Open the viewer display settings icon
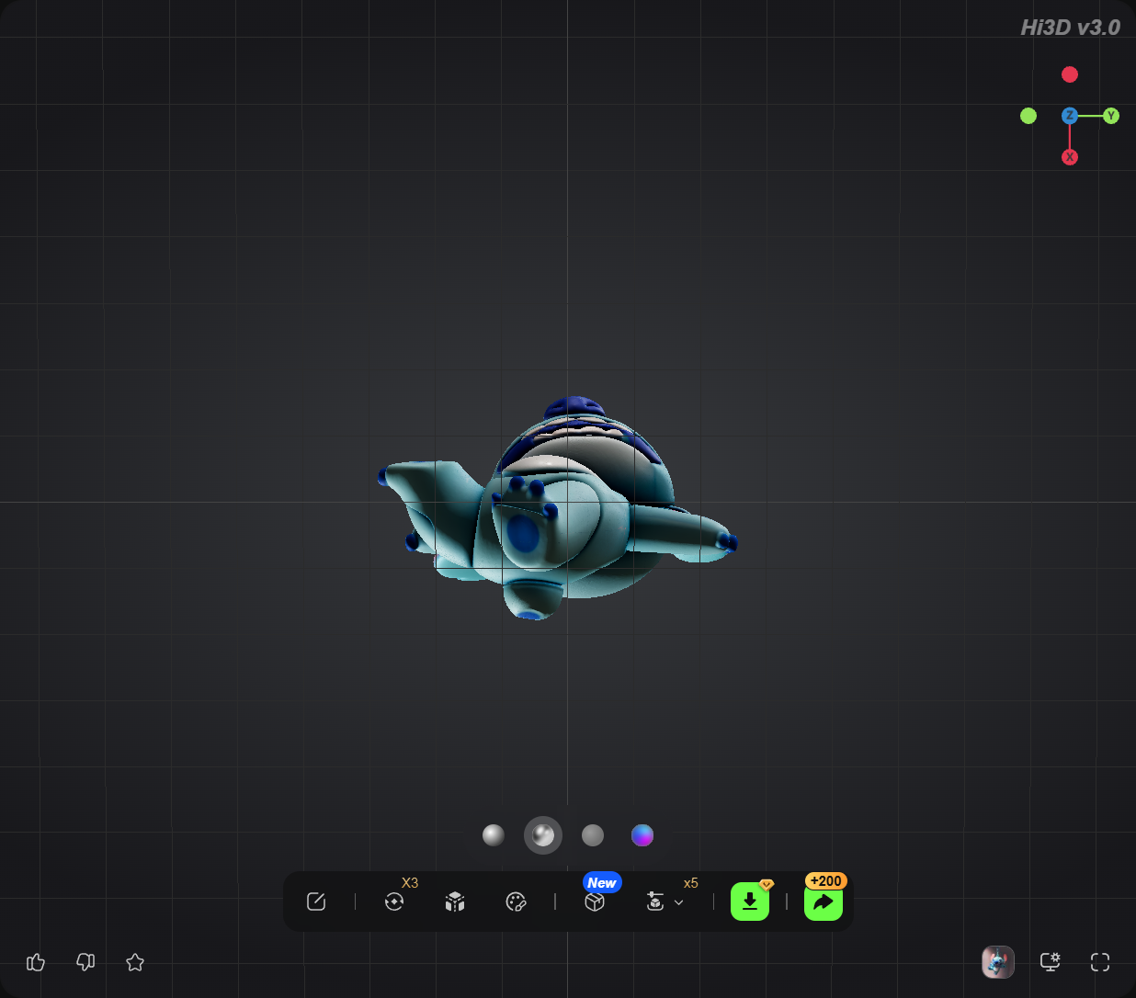This screenshot has height=998, width=1136. (1050, 962)
